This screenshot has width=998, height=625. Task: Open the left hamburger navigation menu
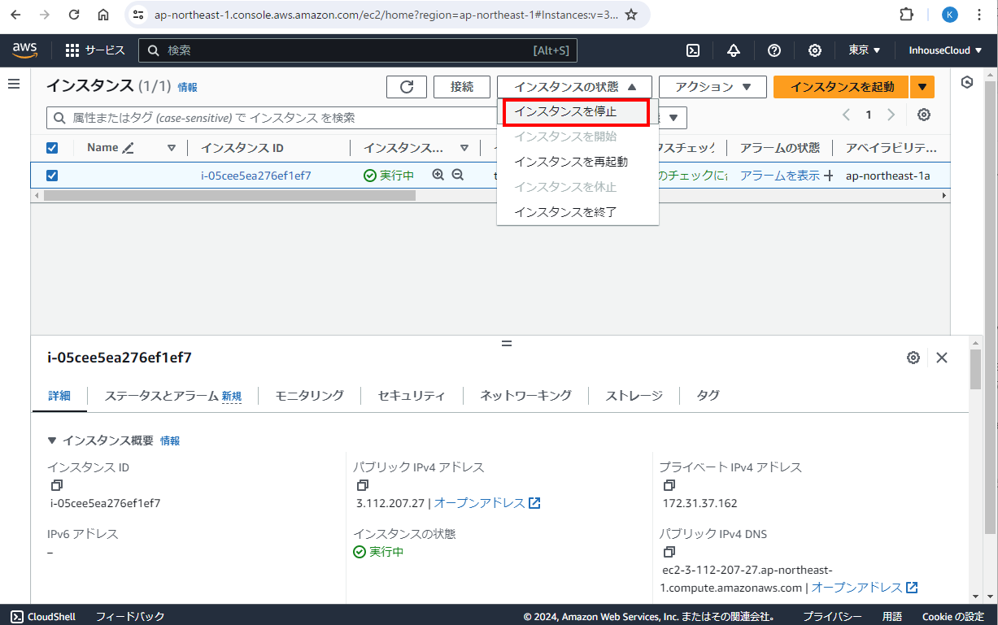pos(14,85)
